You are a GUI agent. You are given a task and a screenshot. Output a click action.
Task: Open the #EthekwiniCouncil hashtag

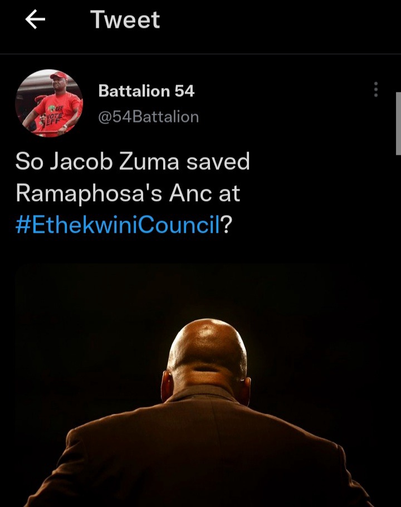118,225
